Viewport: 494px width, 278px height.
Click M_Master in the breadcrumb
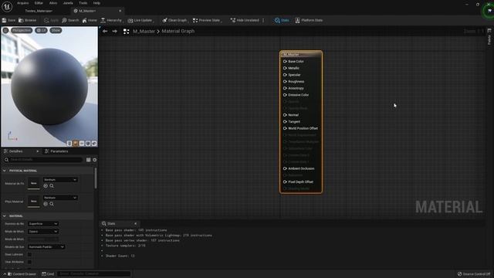point(144,31)
